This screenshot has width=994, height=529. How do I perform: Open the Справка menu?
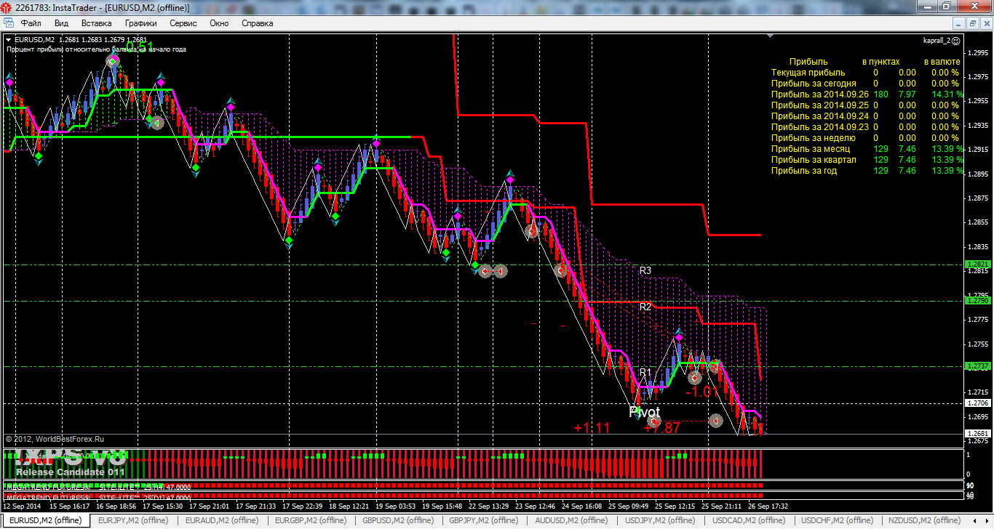[258, 23]
